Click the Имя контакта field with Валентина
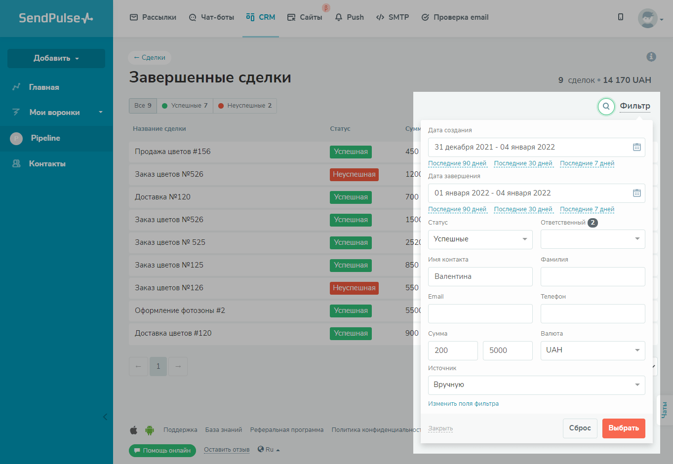 (480, 276)
